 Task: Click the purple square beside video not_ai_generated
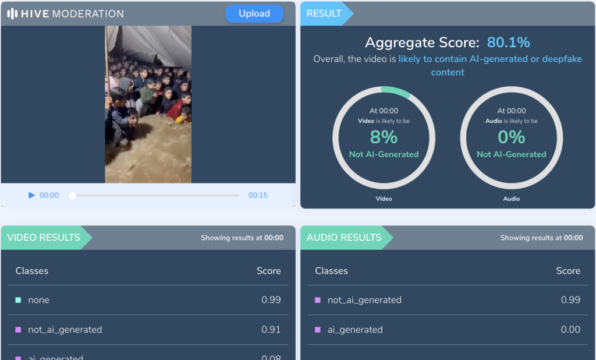pos(18,330)
